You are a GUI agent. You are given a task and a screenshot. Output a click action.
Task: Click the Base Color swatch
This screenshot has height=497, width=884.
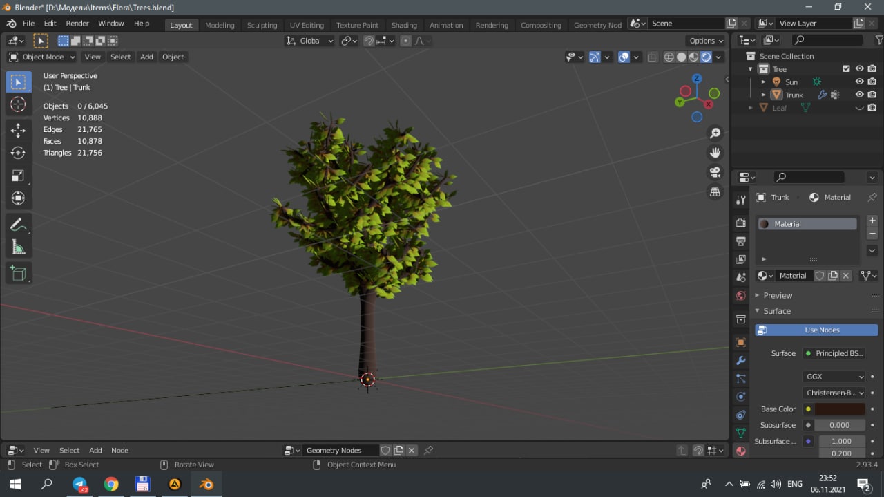point(839,409)
